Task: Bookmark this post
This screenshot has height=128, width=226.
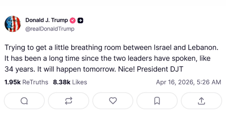Action: pyautogui.click(x=157, y=101)
